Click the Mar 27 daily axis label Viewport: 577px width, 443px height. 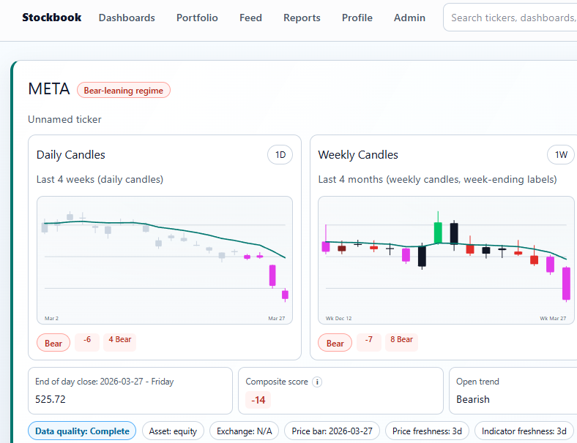coord(276,319)
